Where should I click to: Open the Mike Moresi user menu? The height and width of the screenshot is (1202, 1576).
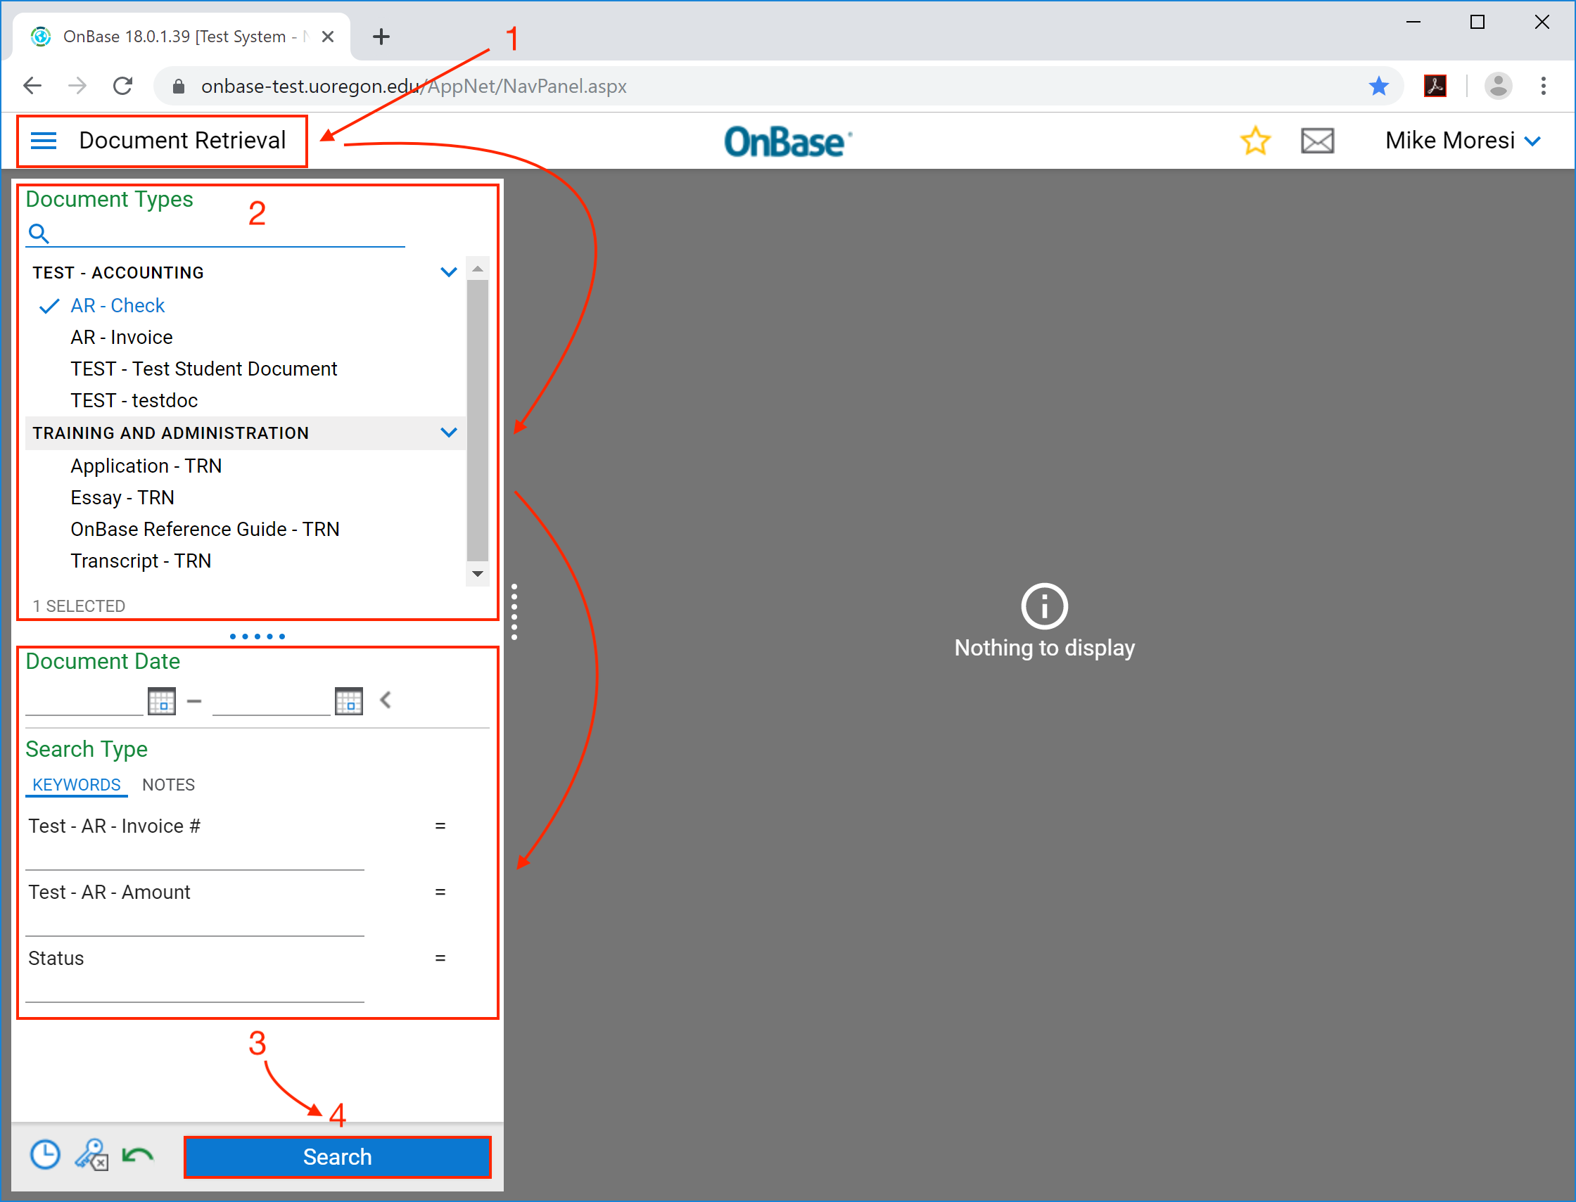[1462, 141]
